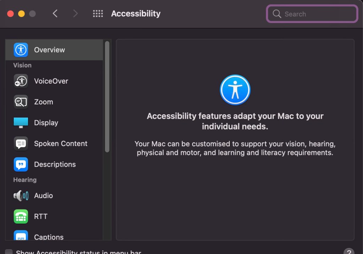Open the Captions icon in sidebar
The height and width of the screenshot is (254, 363).
(x=21, y=236)
